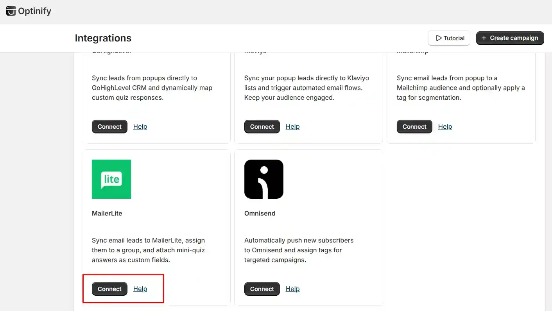Connect the Mailchimp integration
The width and height of the screenshot is (552, 311).
[x=414, y=127]
